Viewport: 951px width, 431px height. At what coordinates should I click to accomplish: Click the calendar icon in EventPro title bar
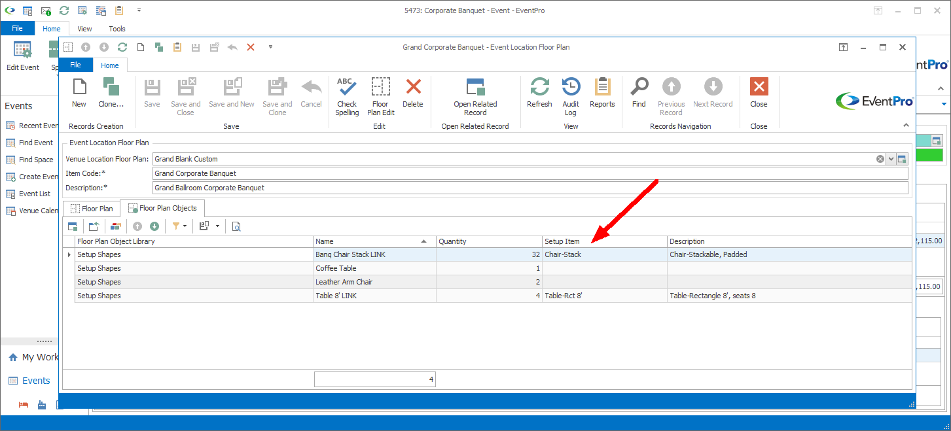click(x=27, y=10)
